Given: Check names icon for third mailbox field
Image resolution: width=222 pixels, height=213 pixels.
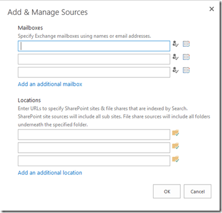Looking at the screenshot, I should pos(175,70).
